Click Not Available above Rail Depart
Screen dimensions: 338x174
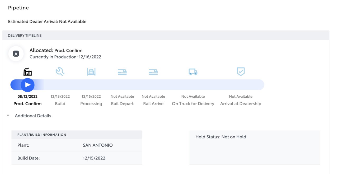pos(122,97)
